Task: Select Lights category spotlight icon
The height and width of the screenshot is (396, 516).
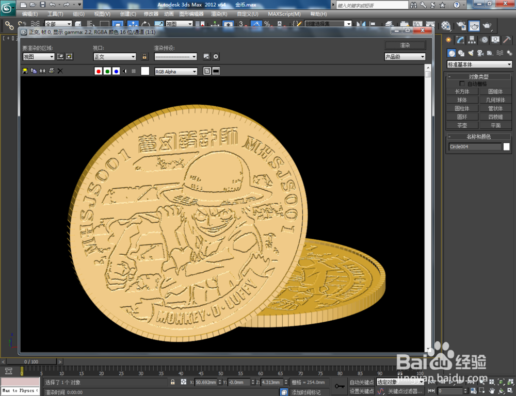Action: 471,53
